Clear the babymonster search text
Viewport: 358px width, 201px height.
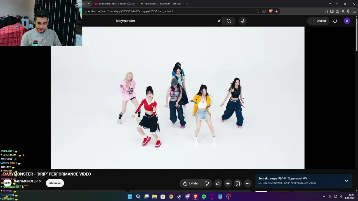[x=219, y=21]
